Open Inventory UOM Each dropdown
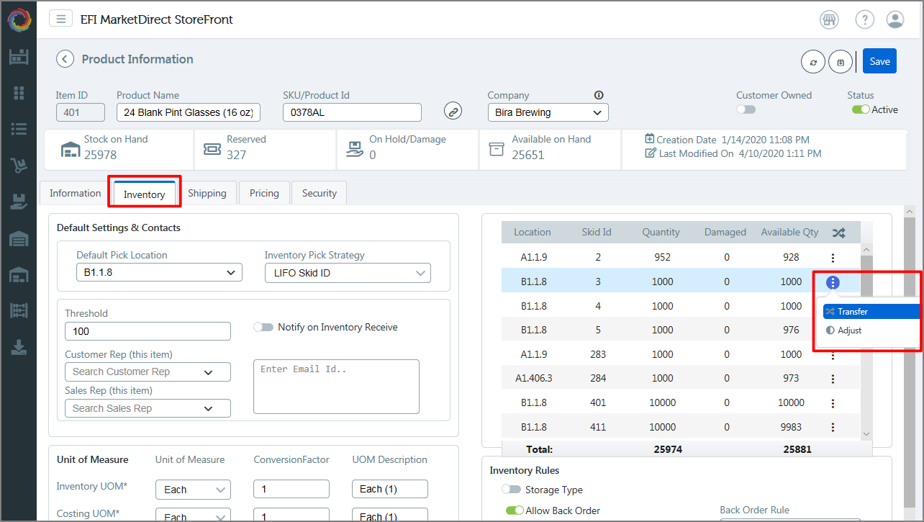 (193, 489)
